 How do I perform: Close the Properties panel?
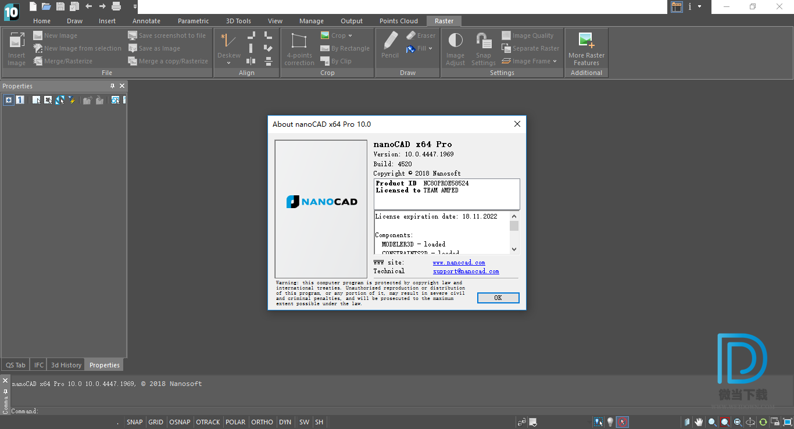pos(122,86)
